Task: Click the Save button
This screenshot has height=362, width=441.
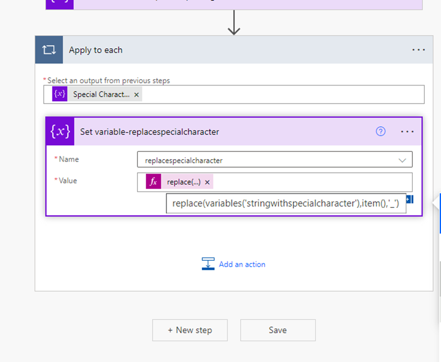Action: pos(277,330)
